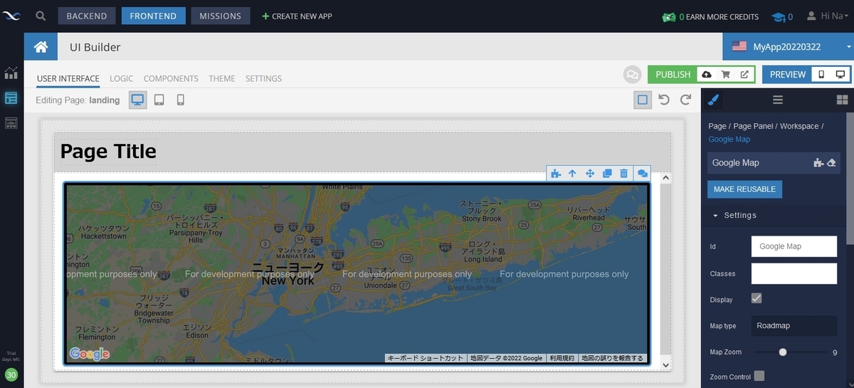Screen dimensions: 854x388
Task: Open the hamburger list panel tab
Action: pyautogui.click(x=778, y=100)
